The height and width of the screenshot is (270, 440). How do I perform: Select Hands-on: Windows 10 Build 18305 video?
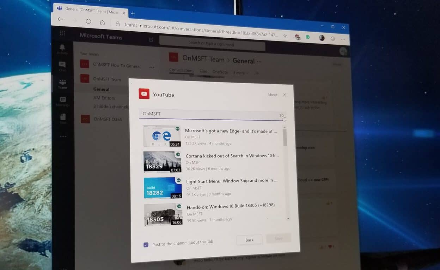[231, 206]
